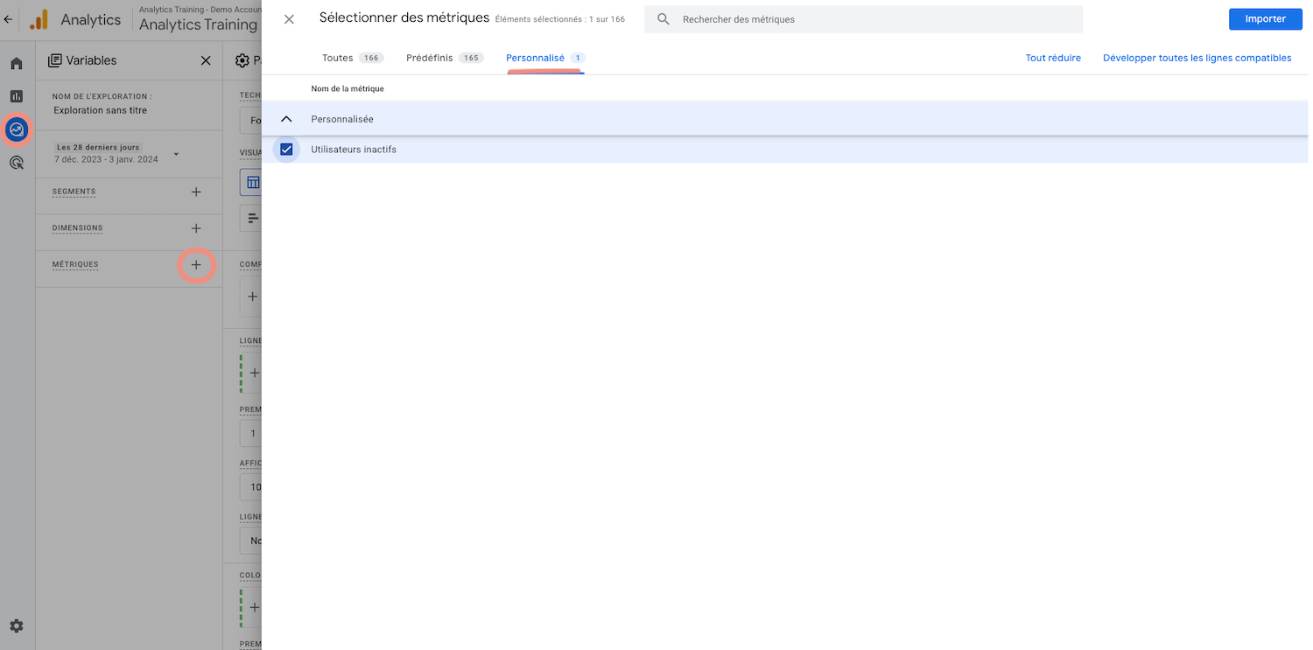Click the Analytics Training account name
The height and width of the screenshot is (650, 1313).
click(198, 24)
